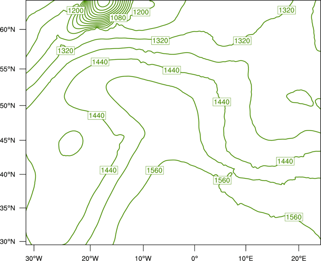Click the 1080 contour label
The image size is (321, 261).
coord(118,18)
